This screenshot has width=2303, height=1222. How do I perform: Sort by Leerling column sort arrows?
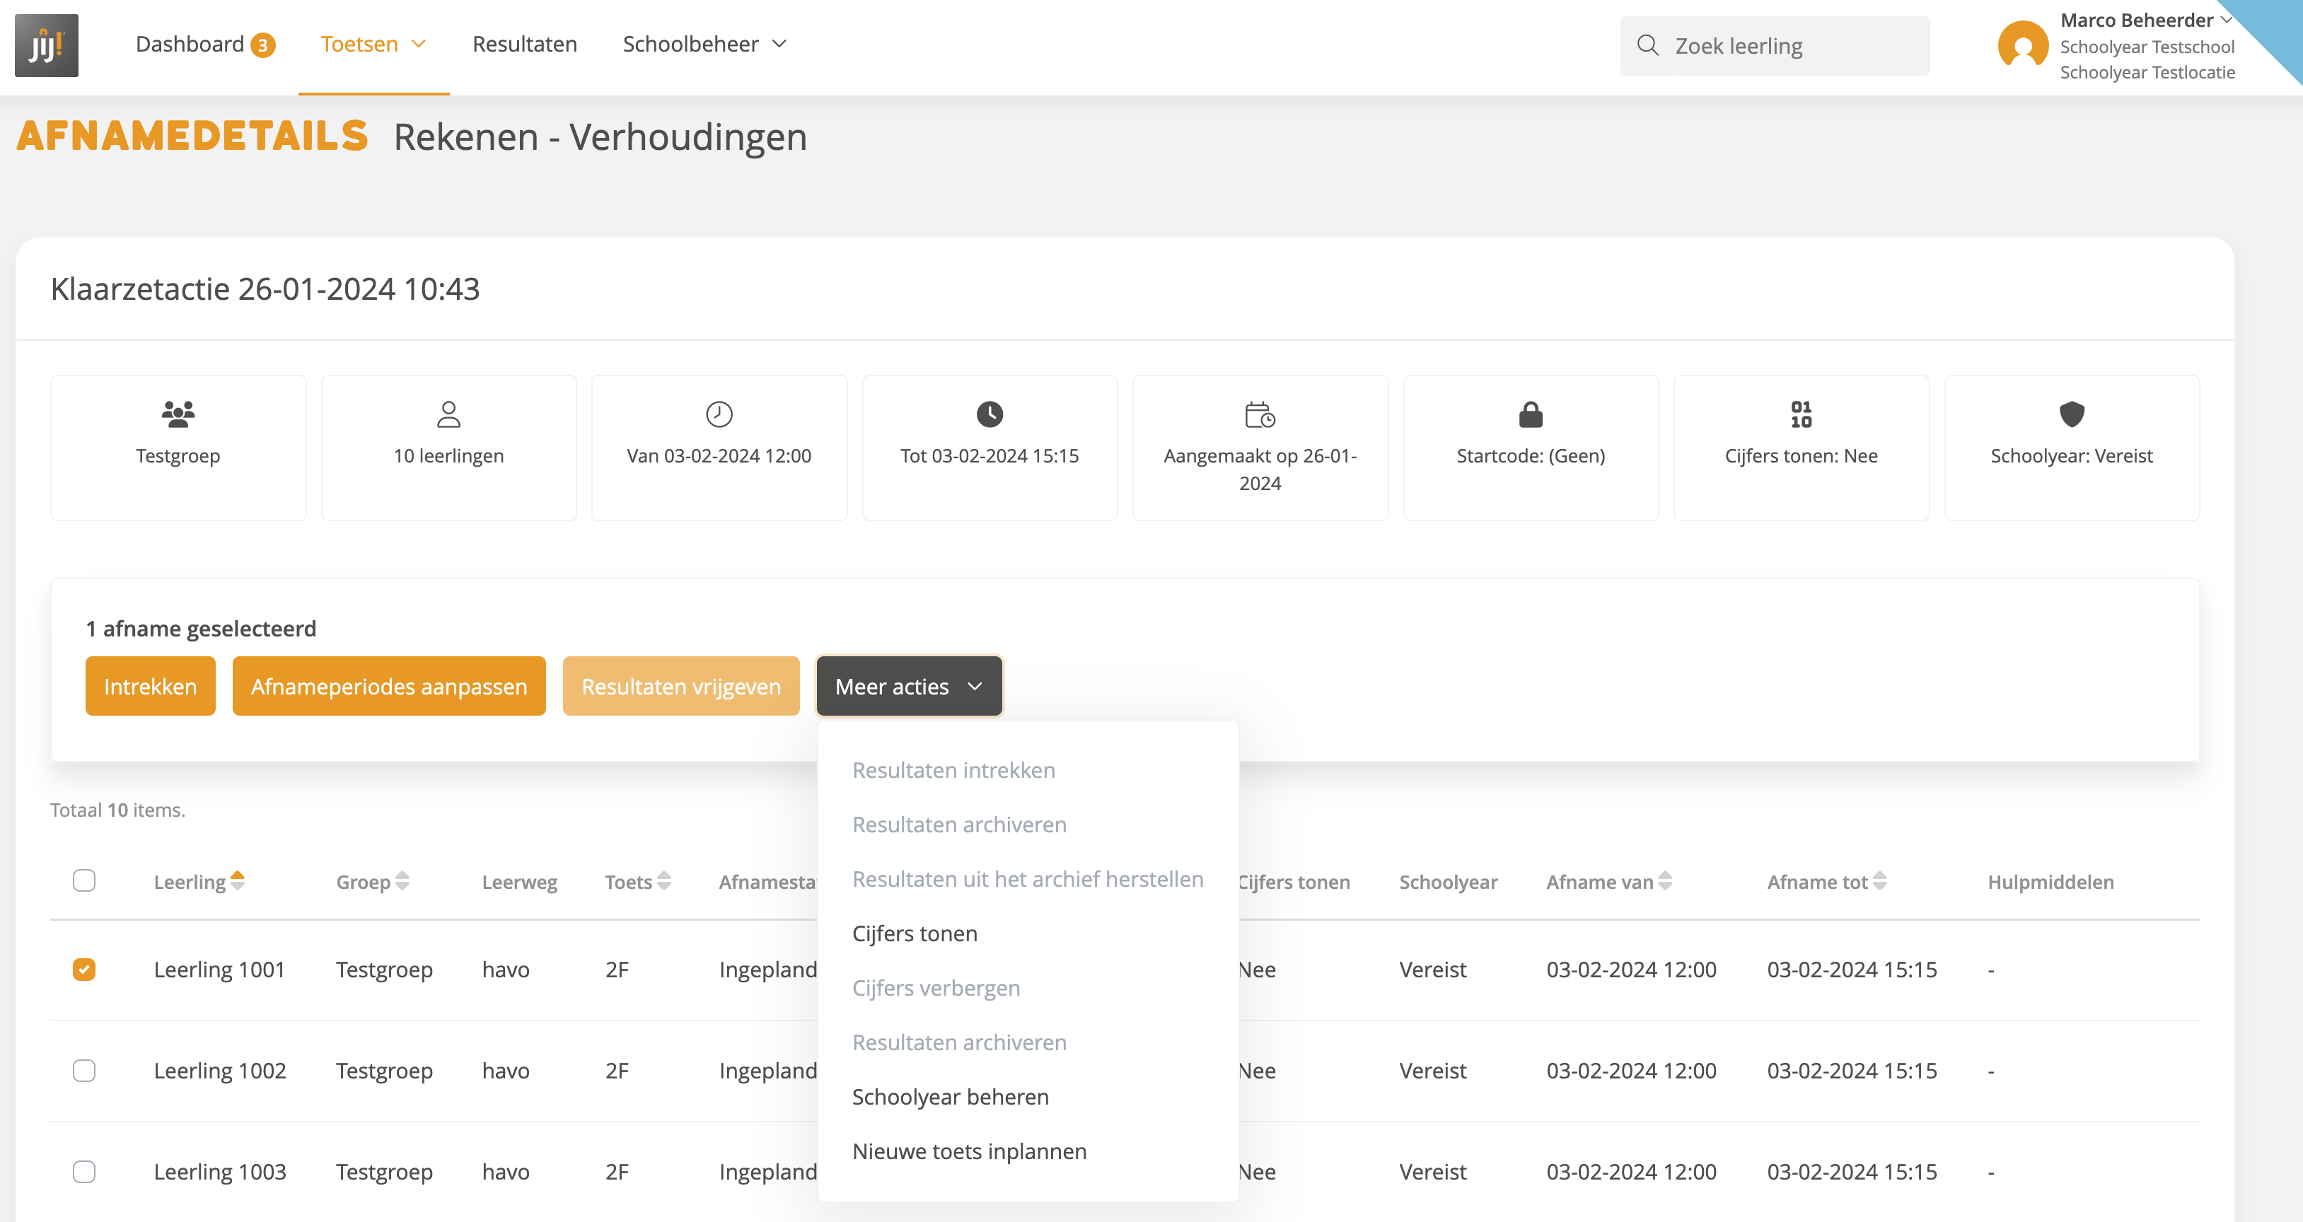238,881
